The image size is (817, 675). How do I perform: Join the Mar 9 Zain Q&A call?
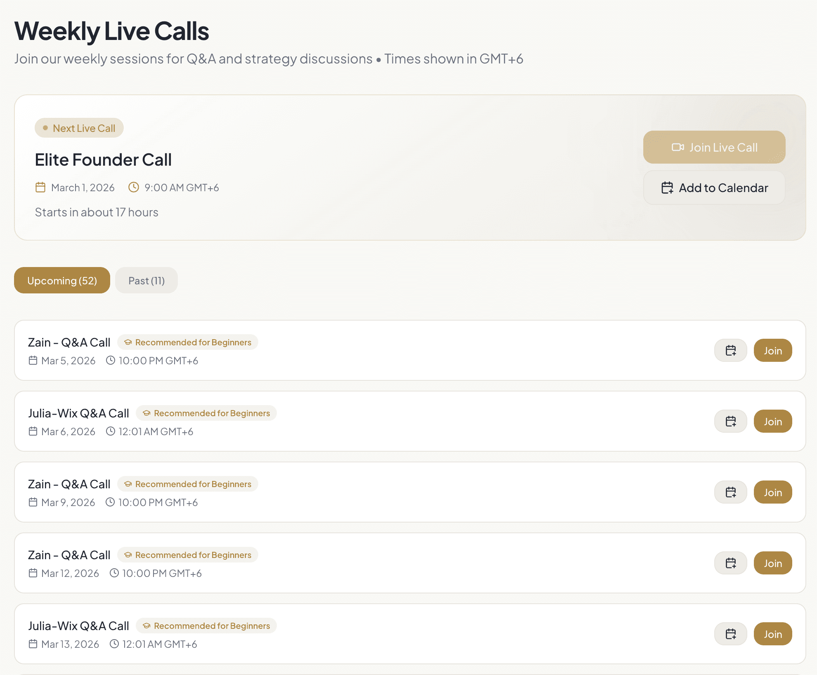[772, 492]
